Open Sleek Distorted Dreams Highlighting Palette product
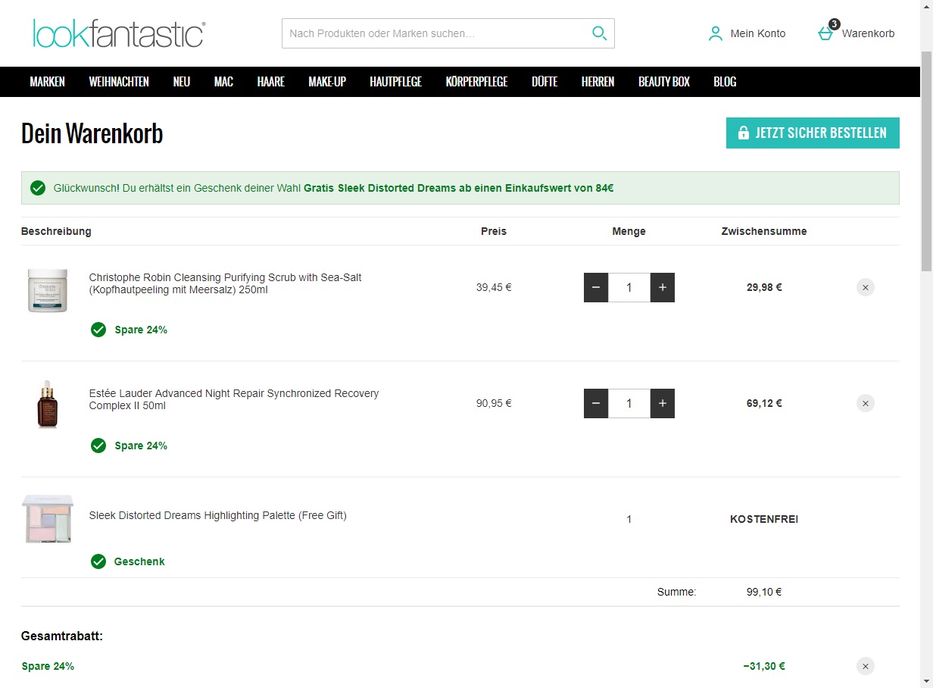 click(x=218, y=515)
